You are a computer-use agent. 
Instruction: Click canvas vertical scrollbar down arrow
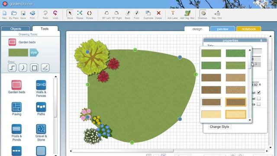pos(270,147)
